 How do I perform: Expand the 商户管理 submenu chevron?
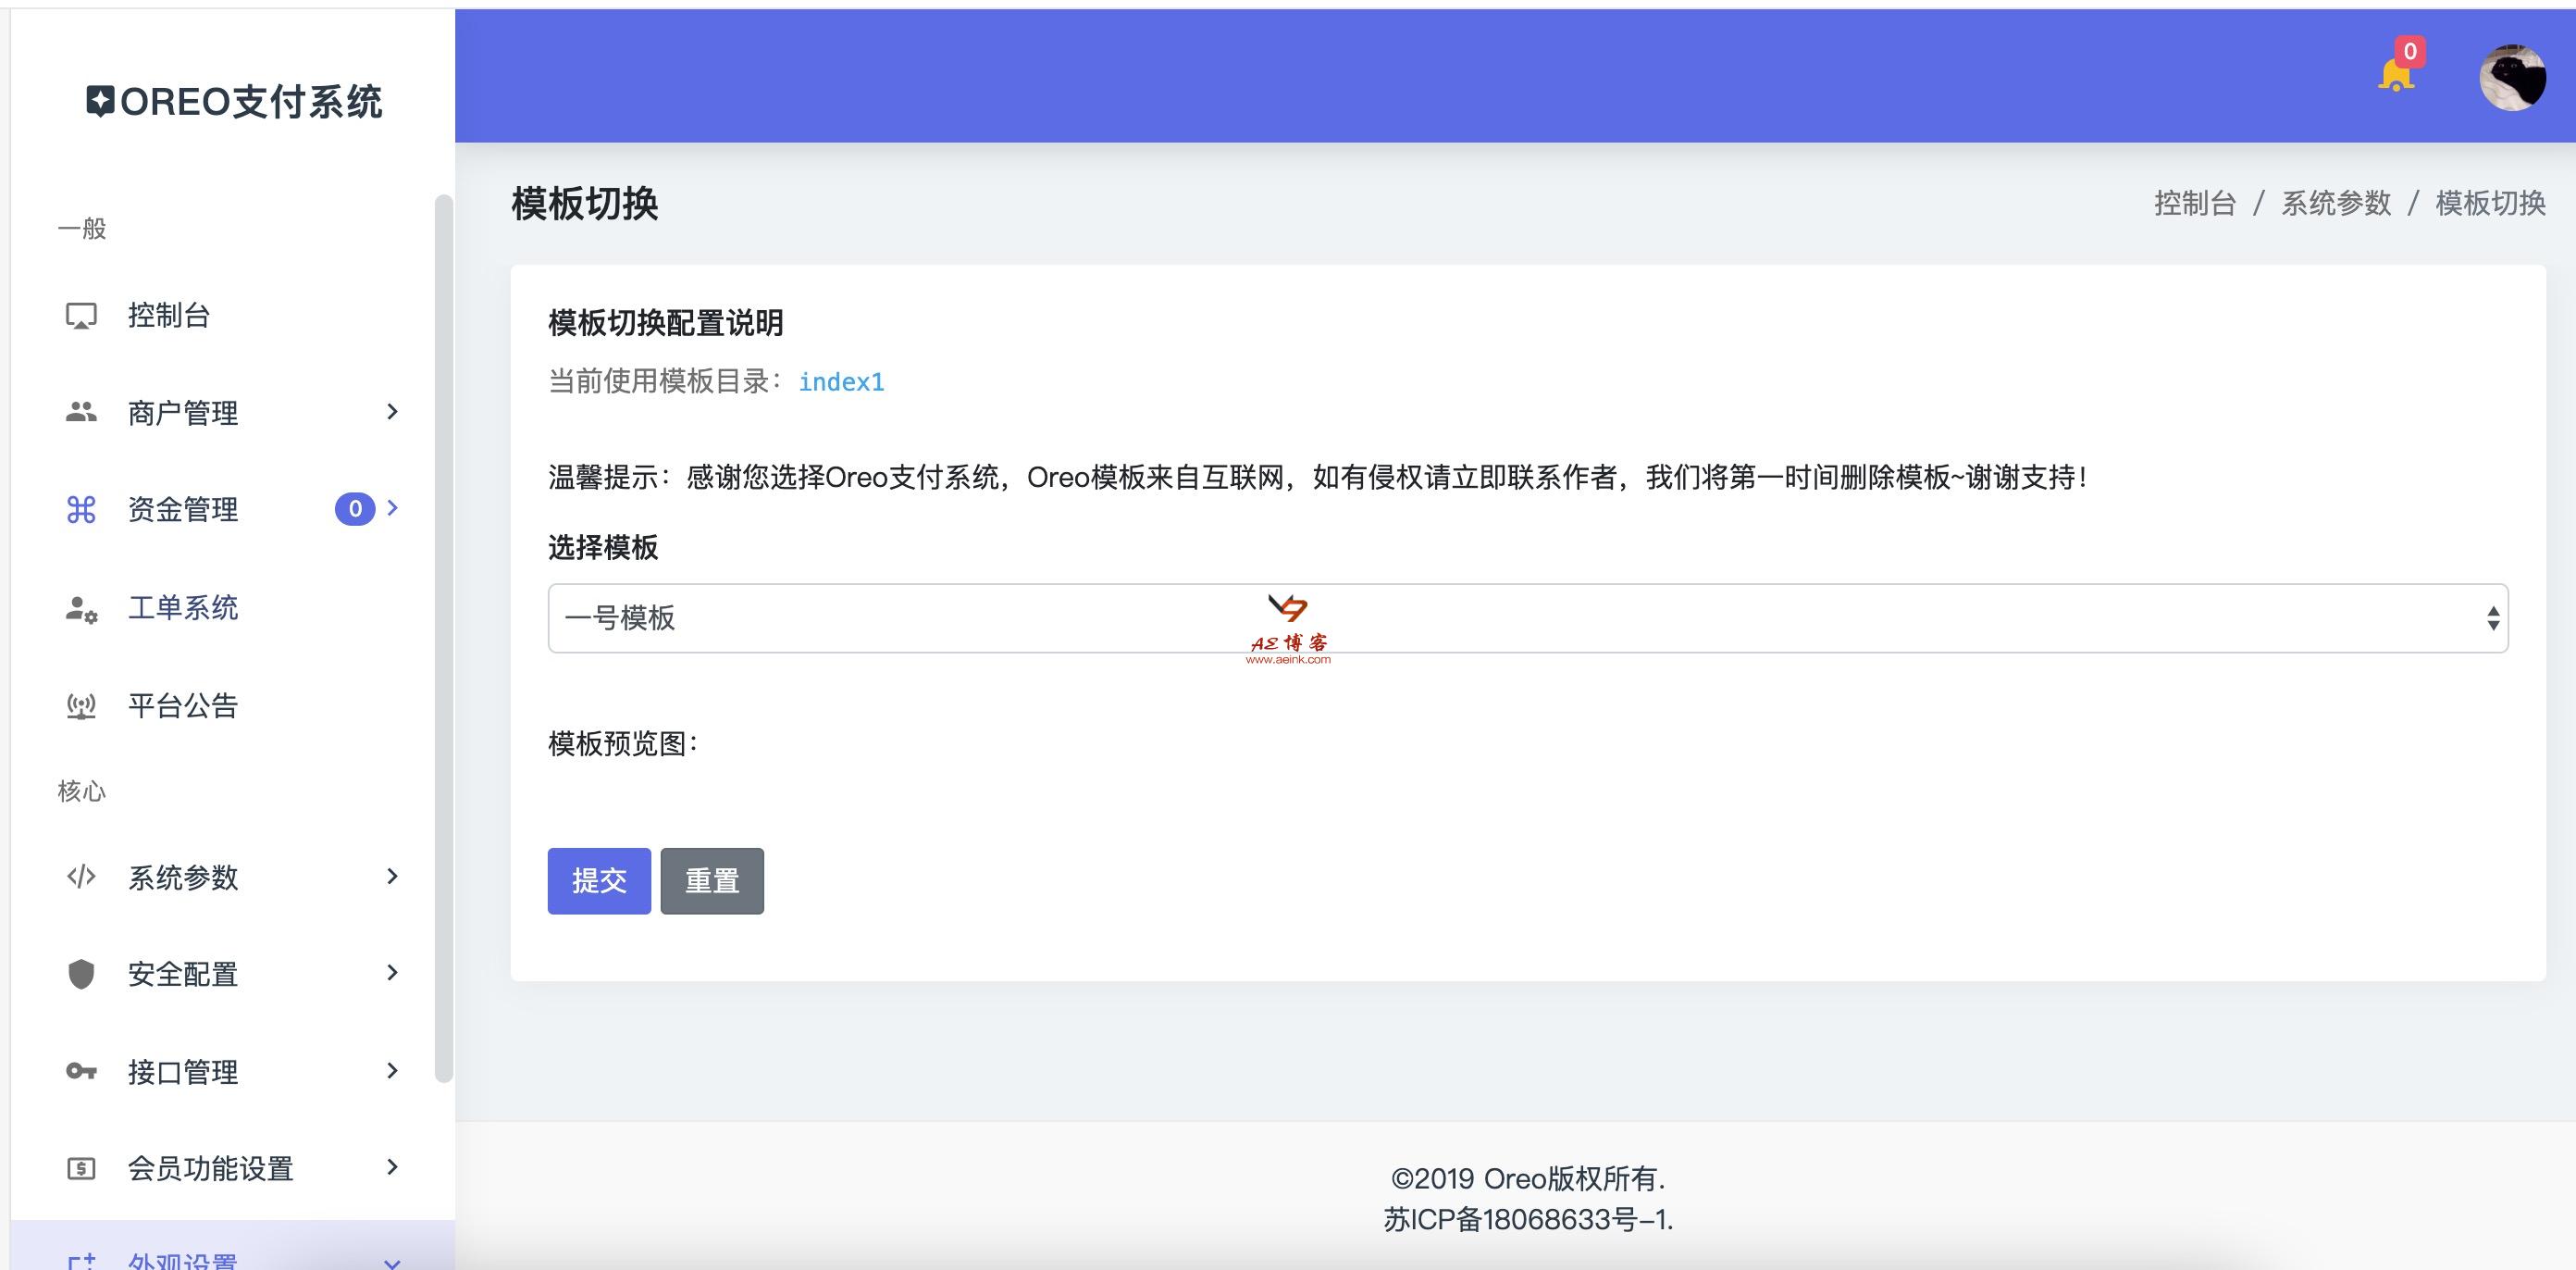(x=392, y=411)
